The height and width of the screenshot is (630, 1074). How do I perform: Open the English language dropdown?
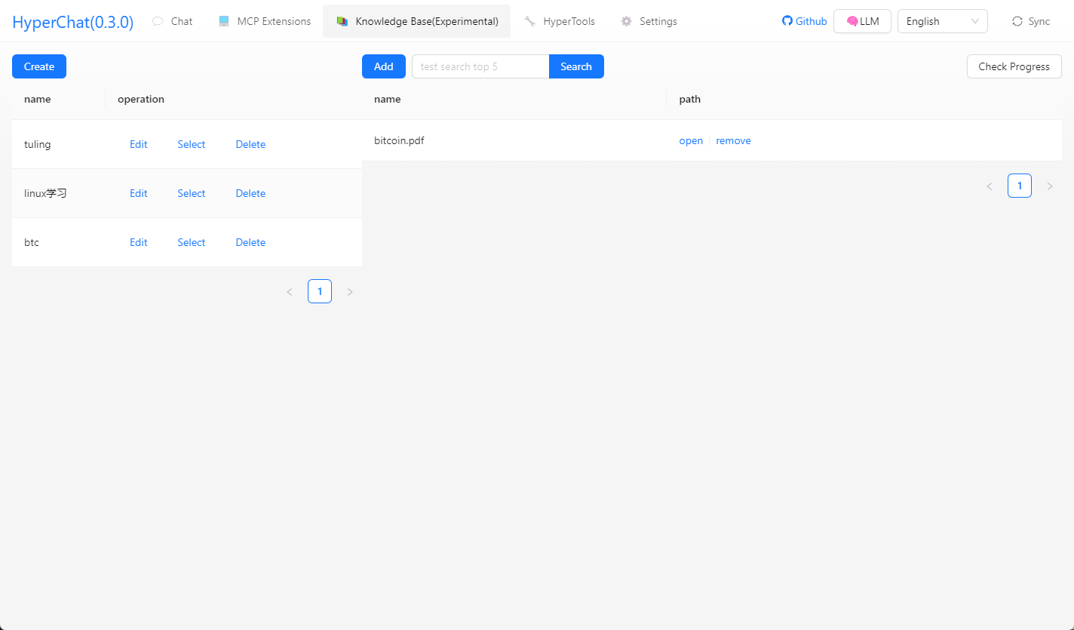pos(943,21)
